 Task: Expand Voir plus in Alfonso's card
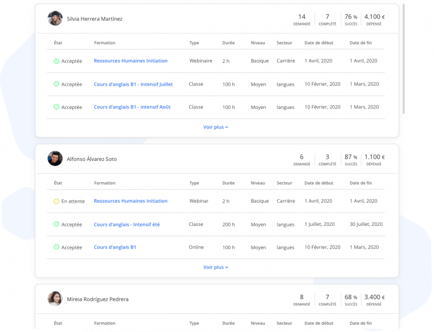216,267
